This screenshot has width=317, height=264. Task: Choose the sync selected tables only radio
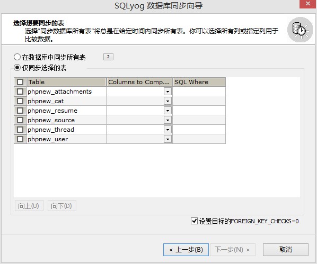tap(17, 68)
